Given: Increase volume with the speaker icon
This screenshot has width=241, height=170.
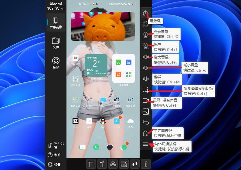Looking at the screenshot, I should coord(146,57).
